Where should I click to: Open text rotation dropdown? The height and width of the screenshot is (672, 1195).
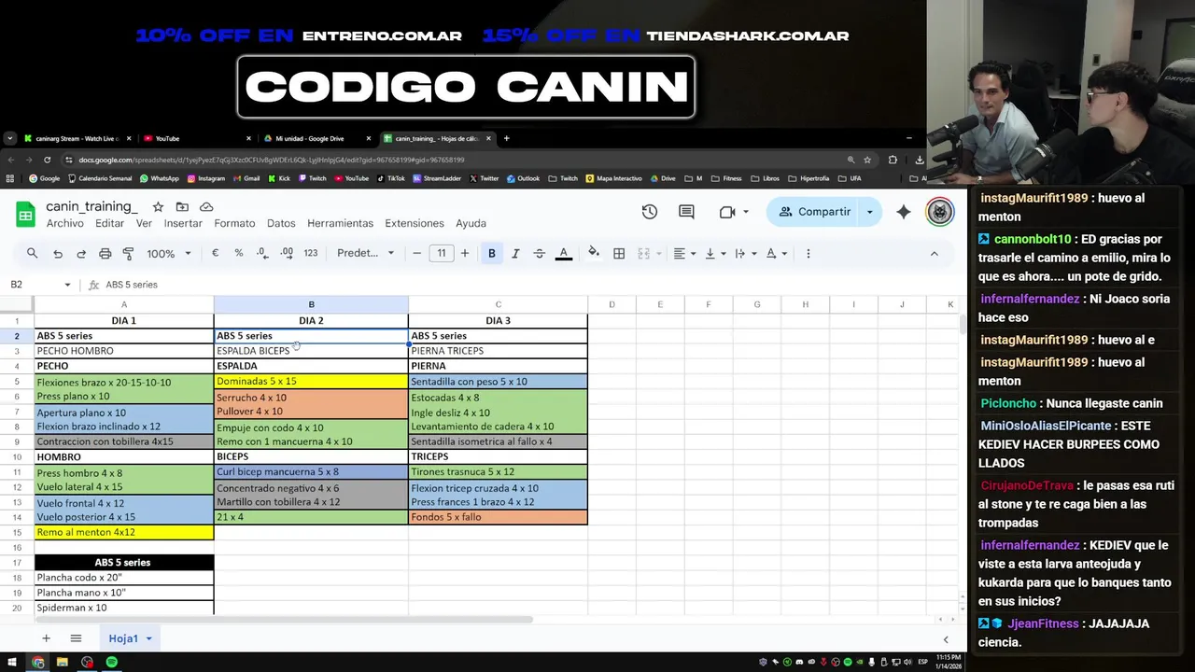776,253
